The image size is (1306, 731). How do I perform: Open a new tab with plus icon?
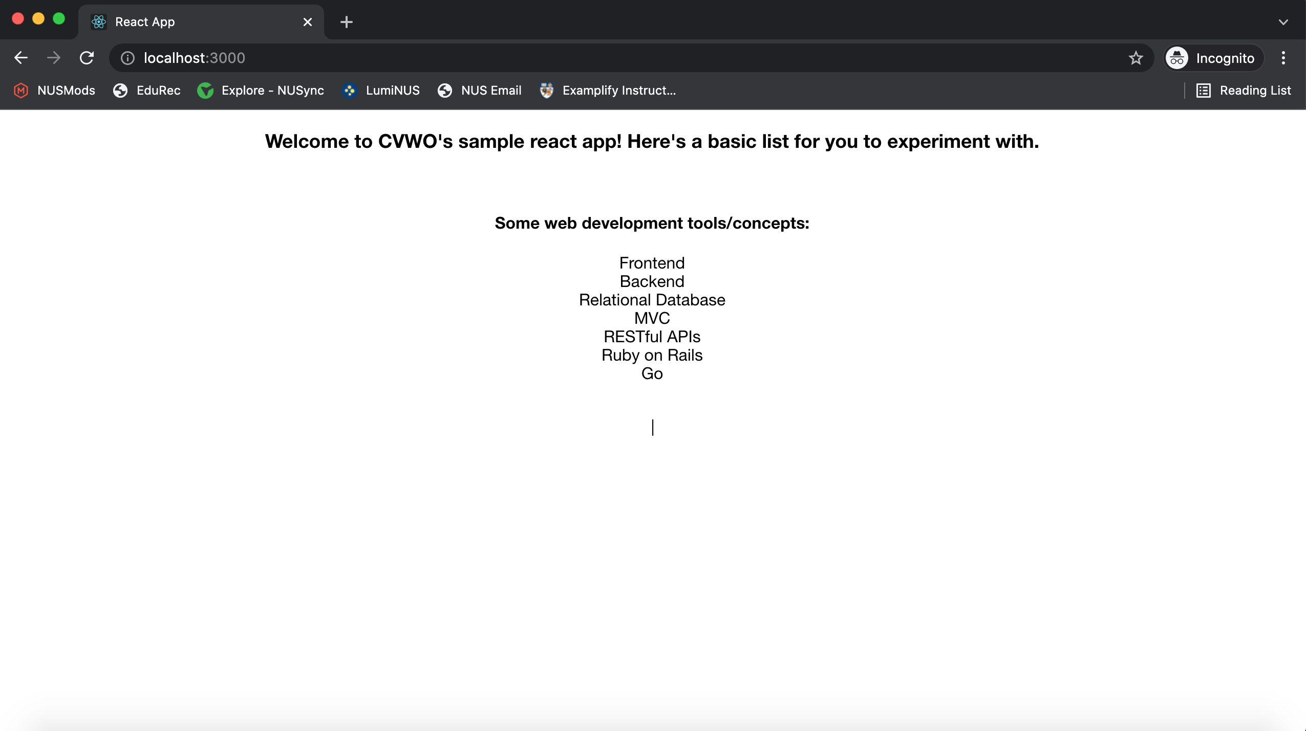tap(347, 22)
